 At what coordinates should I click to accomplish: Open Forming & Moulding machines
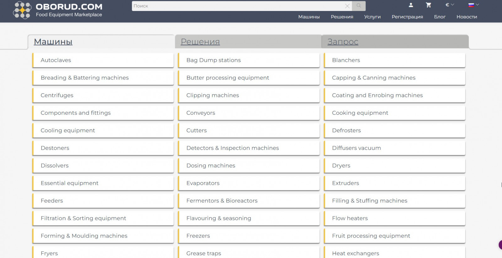click(103, 236)
